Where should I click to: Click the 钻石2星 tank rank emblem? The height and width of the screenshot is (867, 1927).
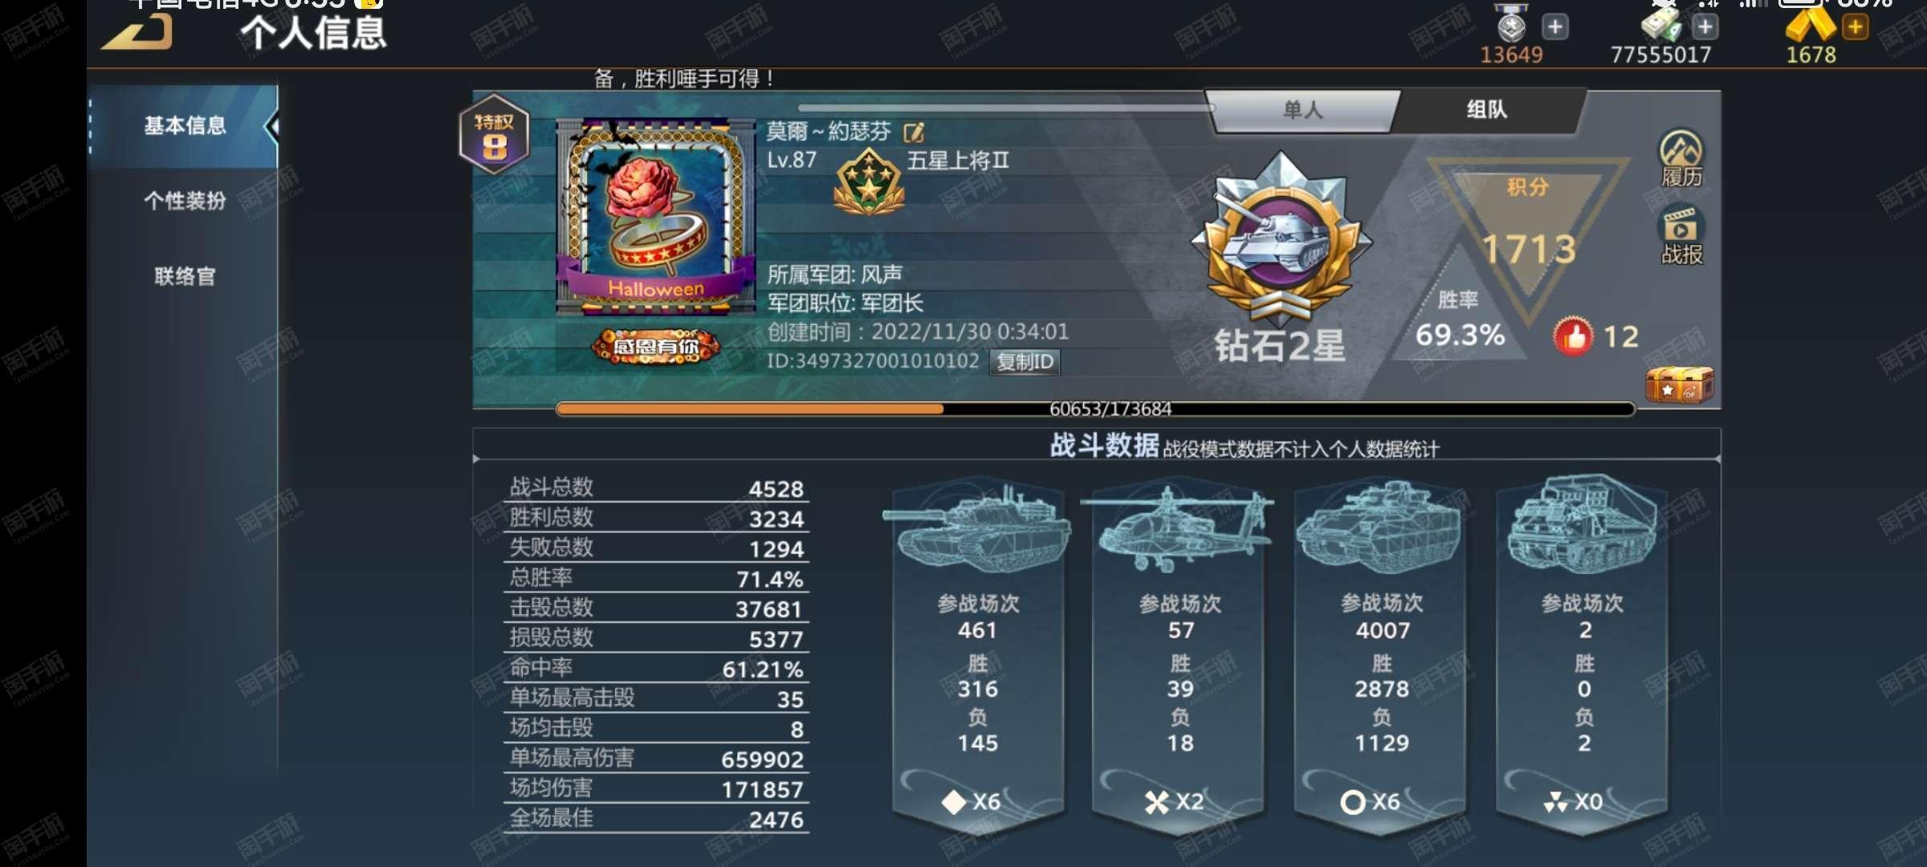pos(1281,240)
